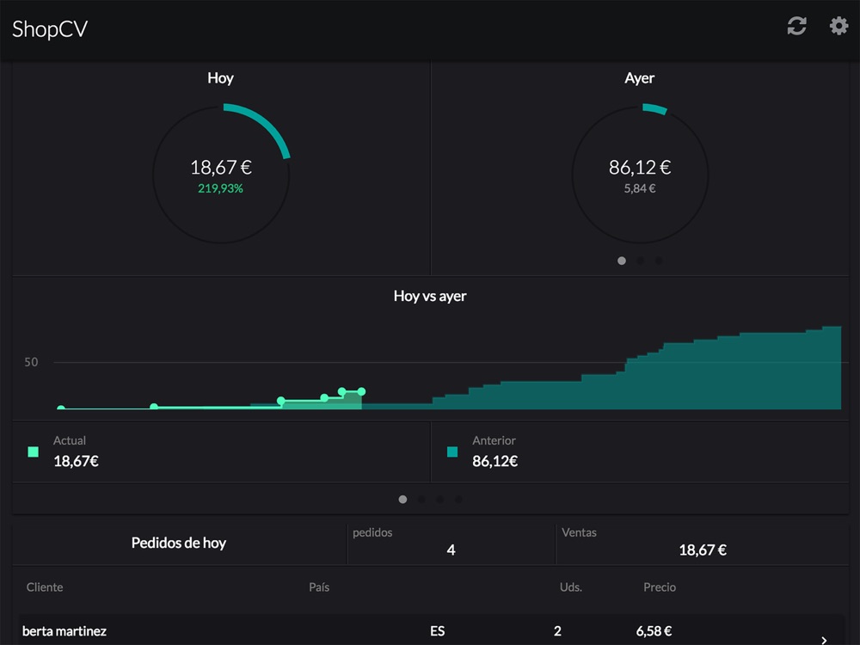Click the refresh icon in header
The height and width of the screenshot is (645, 860).
pyautogui.click(x=796, y=26)
